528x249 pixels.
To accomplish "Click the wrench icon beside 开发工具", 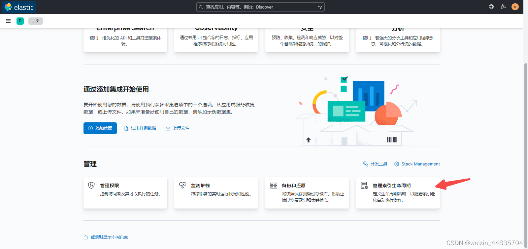I will 366,164.
